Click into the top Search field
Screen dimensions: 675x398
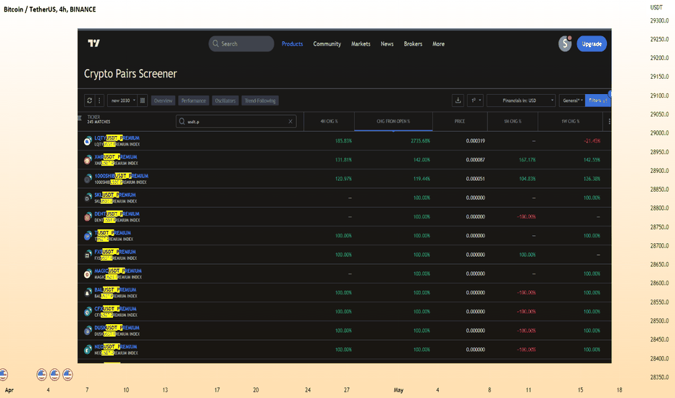241,43
